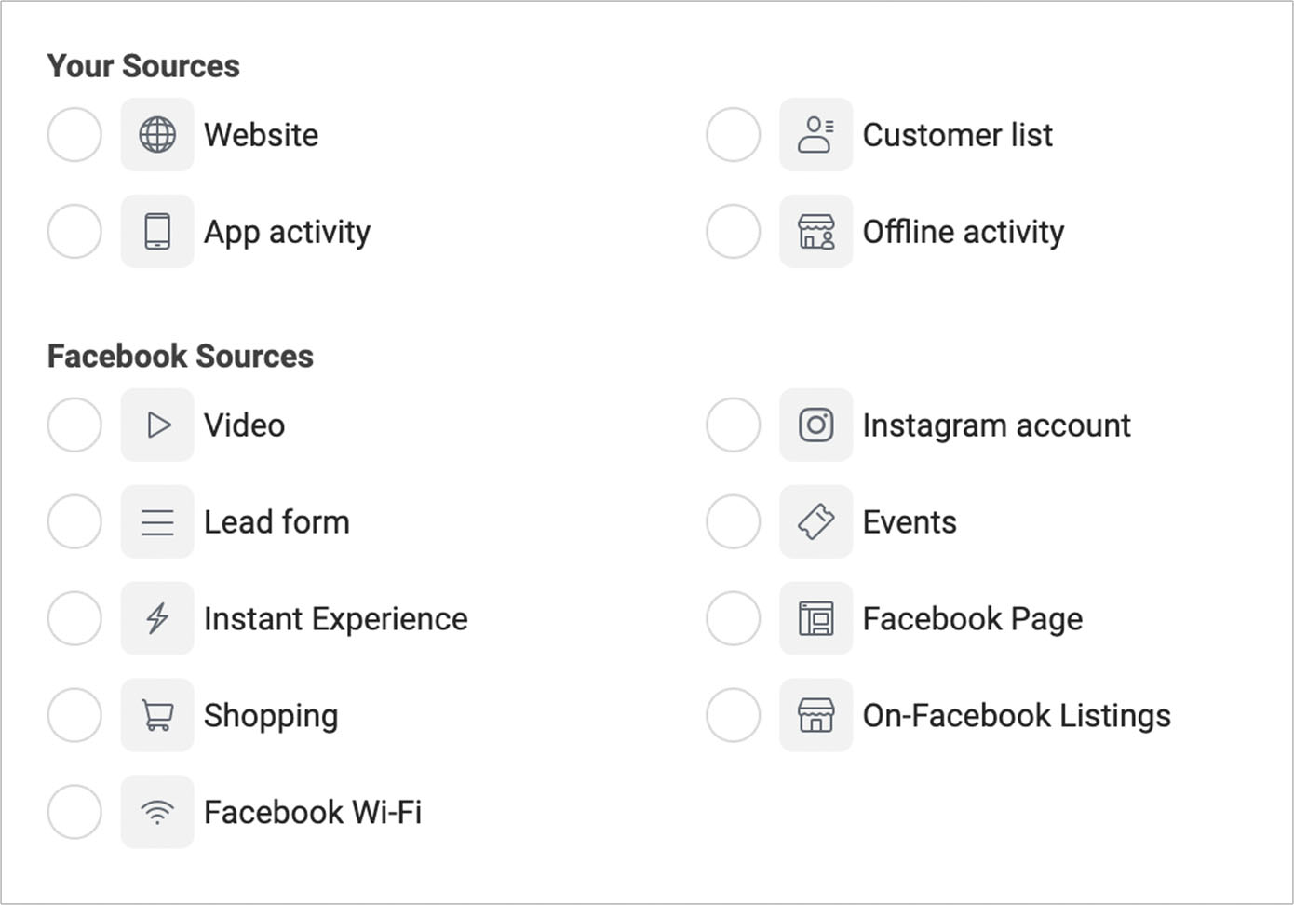Click the Shopping cart icon

click(x=156, y=715)
